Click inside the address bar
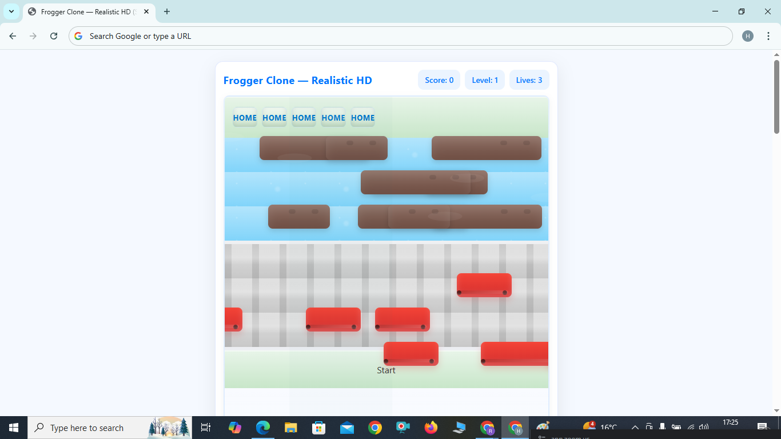 pyautogui.click(x=343, y=35)
